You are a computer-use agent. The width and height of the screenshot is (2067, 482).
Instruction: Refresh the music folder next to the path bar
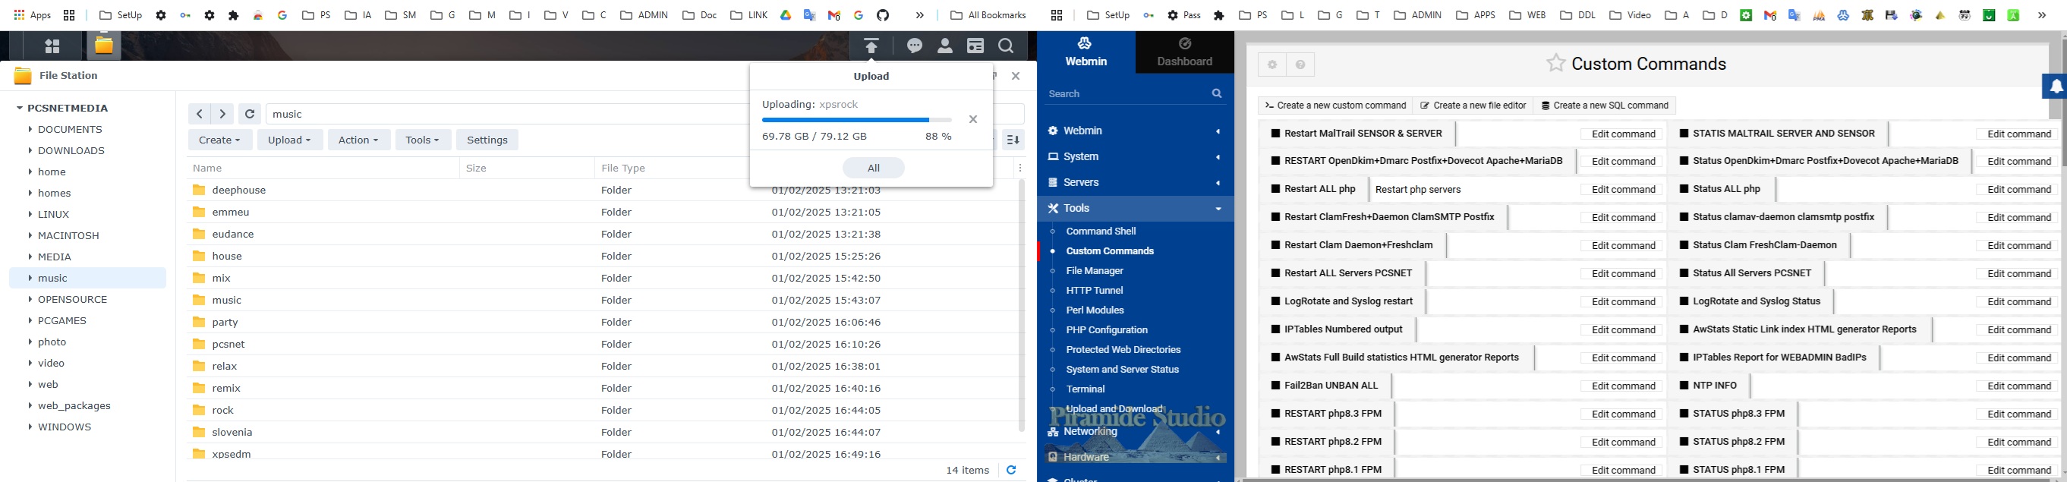(250, 114)
